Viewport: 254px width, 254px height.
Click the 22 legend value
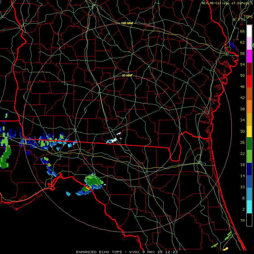point(242,154)
